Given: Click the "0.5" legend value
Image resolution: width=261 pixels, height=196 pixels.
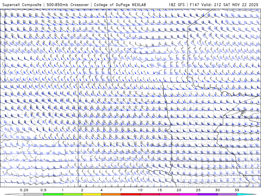Looking at the screenshot, I should click(43, 190).
